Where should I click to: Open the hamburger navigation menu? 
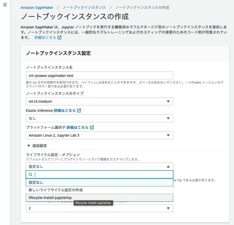(5, 5)
